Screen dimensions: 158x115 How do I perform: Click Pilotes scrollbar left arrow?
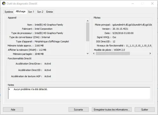coord(94,54)
